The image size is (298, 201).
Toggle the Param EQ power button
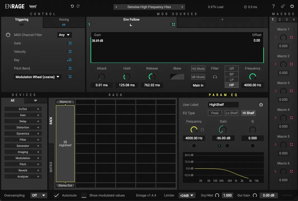[x=261, y=105]
